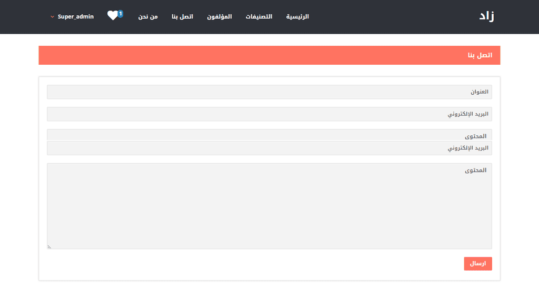Screen dimensions: 539x289
Task: Click the second البريد الإلكتروني field
Action: point(269,148)
